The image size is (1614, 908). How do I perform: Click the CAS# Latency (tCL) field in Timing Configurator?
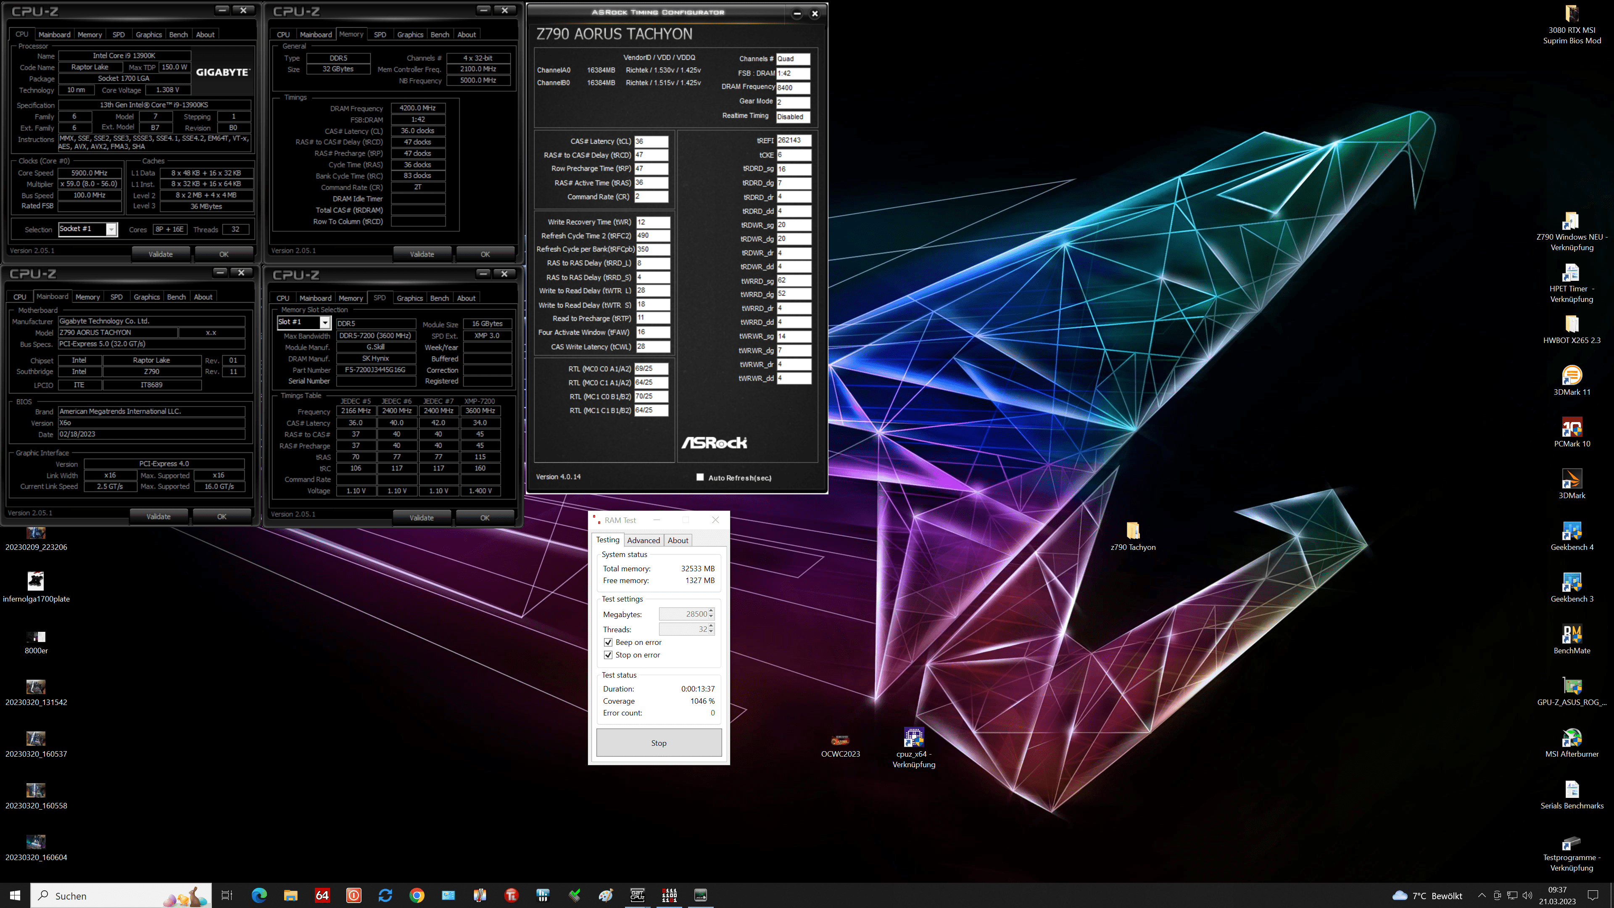[x=651, y=141]
